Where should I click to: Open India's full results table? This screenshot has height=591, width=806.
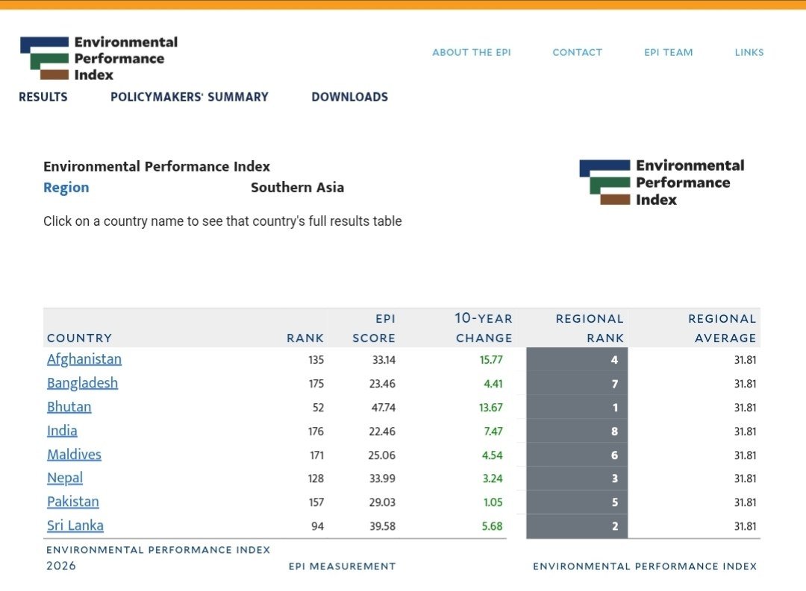[x=62, y=431]
